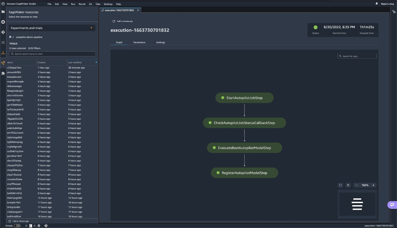The width and height of the screenshot is (397, 228).
Task: Zoom out of graph with minus
Action: [x=357, y=185]
